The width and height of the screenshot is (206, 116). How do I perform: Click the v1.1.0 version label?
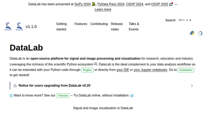pyautogui.click(x=31, y=27)
